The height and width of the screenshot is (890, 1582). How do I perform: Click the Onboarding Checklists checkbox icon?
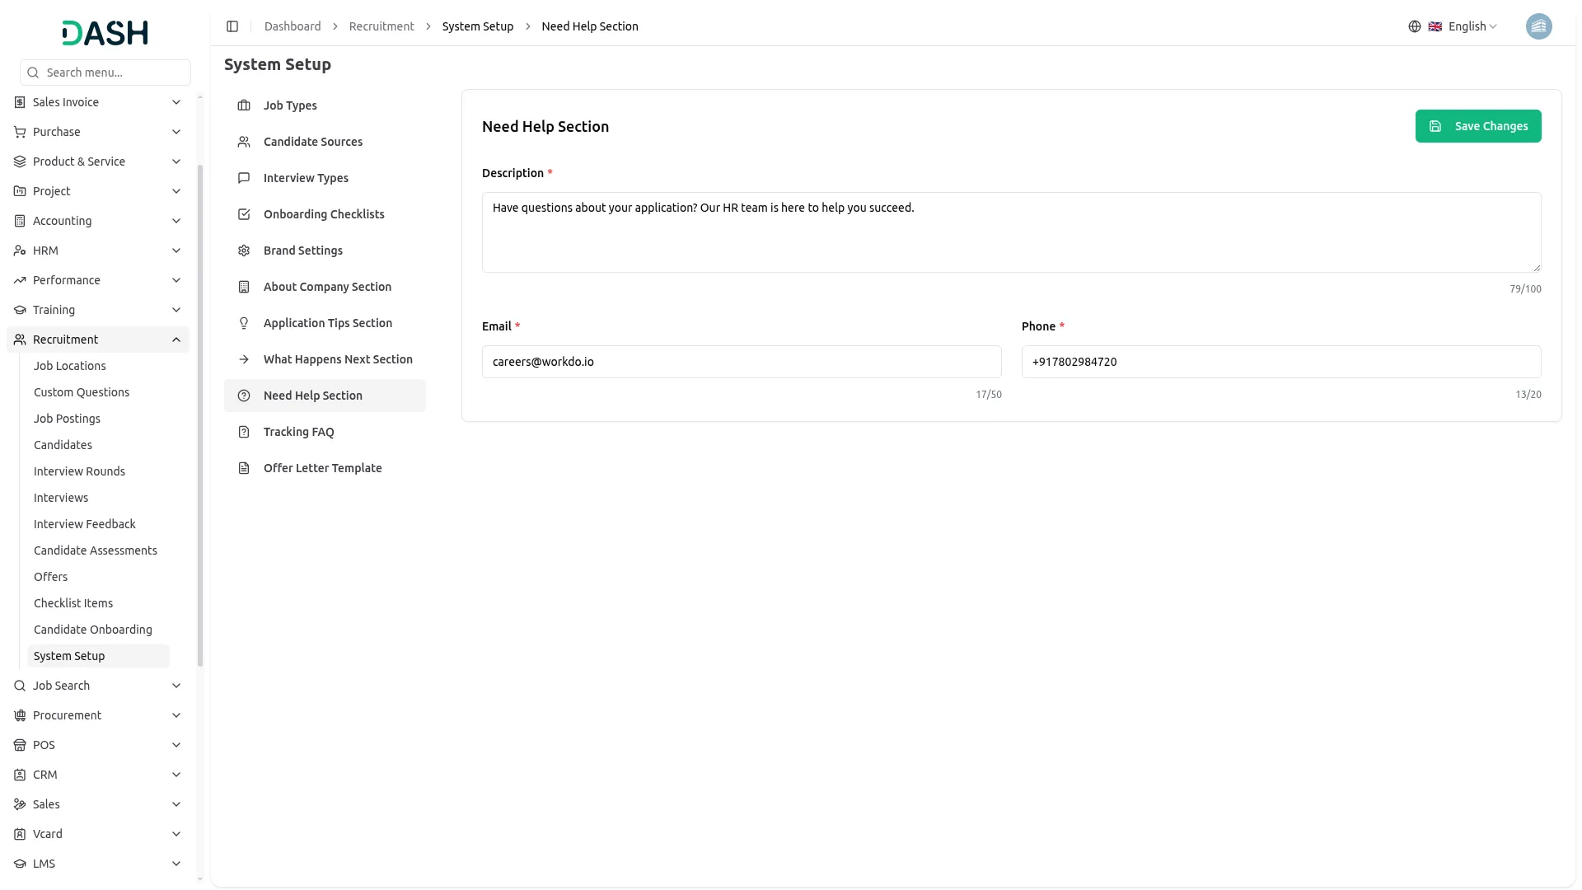(x=244, y=214)
